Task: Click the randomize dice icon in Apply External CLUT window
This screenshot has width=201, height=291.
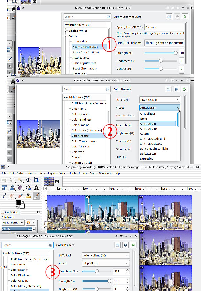Action: [x=177, y=17]
